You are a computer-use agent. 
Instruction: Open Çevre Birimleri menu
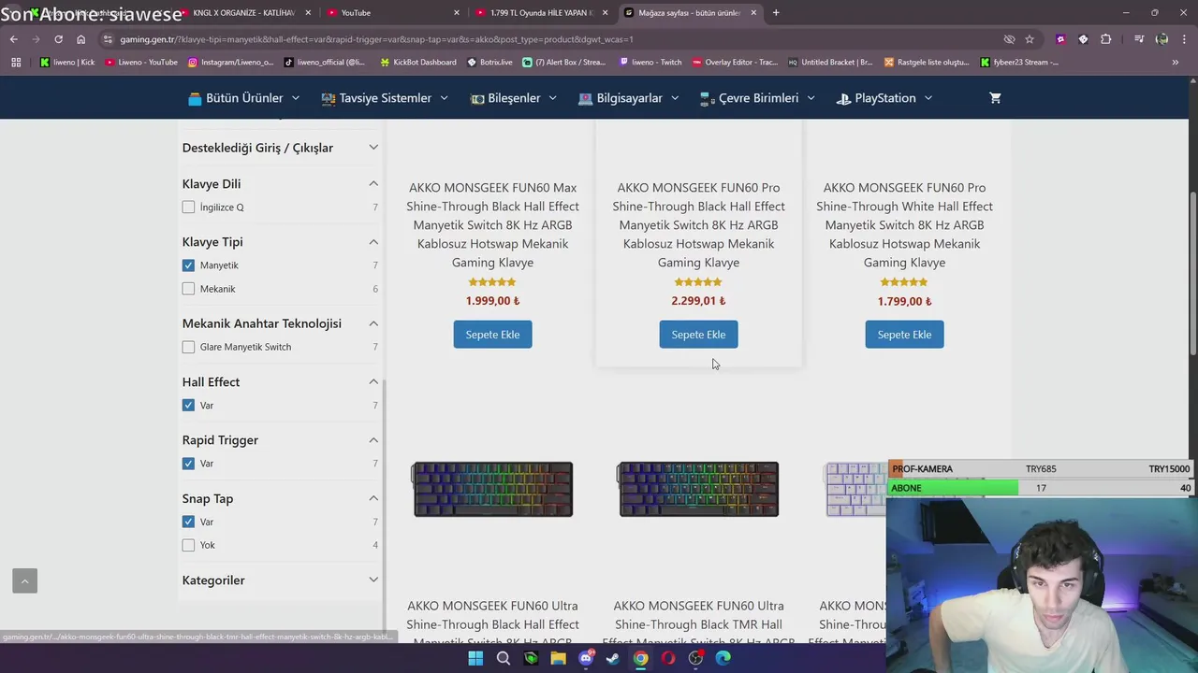tap(758, 98)
